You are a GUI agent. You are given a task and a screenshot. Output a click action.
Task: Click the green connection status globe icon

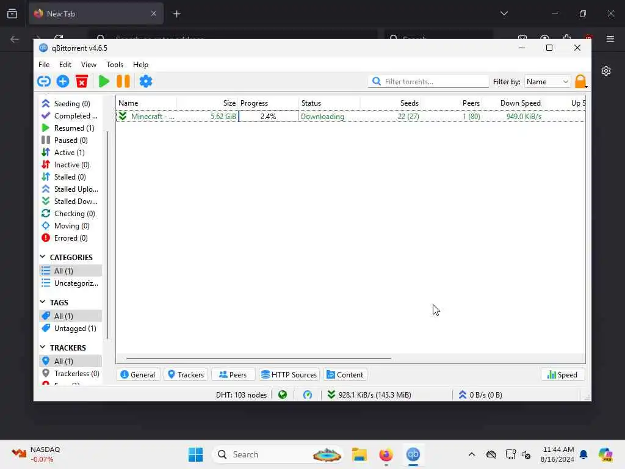(283, 395)
